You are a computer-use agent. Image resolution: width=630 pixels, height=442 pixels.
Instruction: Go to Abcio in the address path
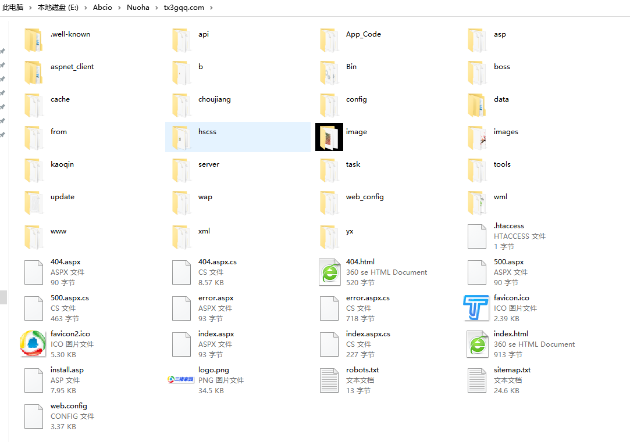(102, 8)
